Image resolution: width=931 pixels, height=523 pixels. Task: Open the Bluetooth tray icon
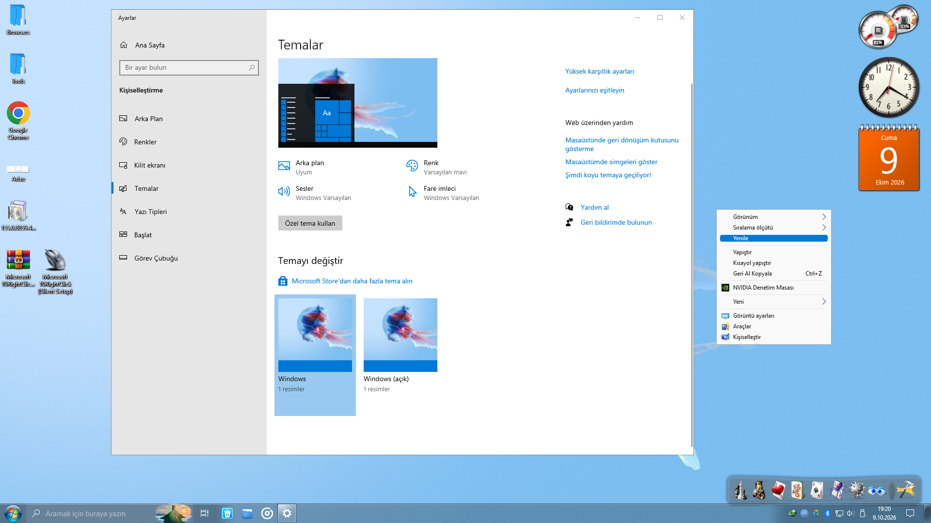pyautogui.click(x=828, y=513)
